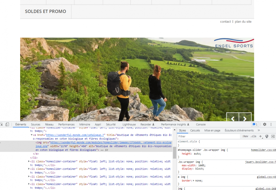The image size is (276, 190).
Task: Toggle the .cls class editor button
Action: (253, 136)
